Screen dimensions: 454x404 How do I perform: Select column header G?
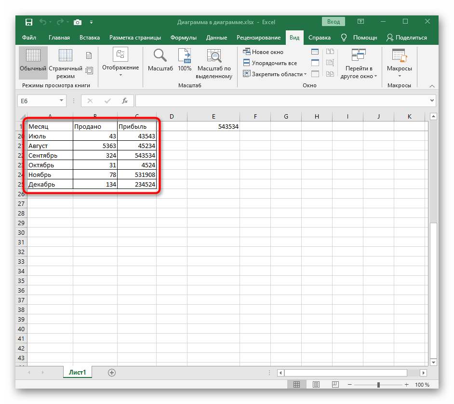tap(286, 116)
